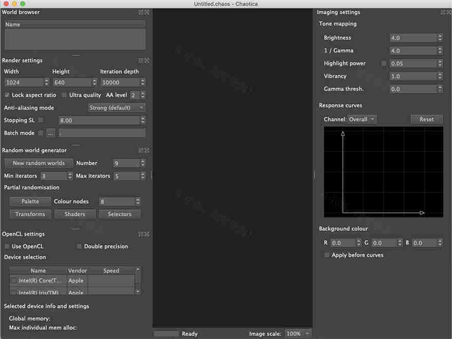Generate new random worlds

pyautogui.click(x=39, y=163)
